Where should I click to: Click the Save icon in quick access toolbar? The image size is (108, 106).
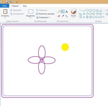(x=7, y=2)
